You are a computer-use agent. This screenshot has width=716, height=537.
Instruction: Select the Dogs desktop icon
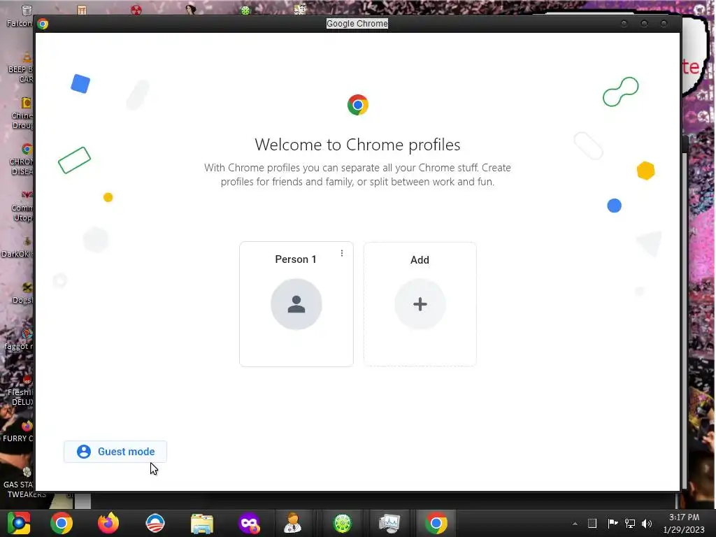(x=24, y=293)
